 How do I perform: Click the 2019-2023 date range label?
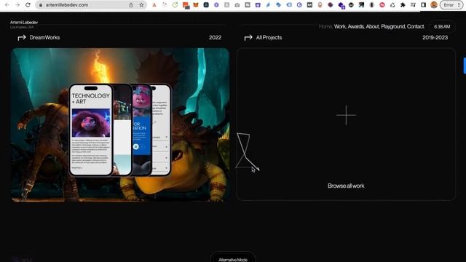click(435, 37)
